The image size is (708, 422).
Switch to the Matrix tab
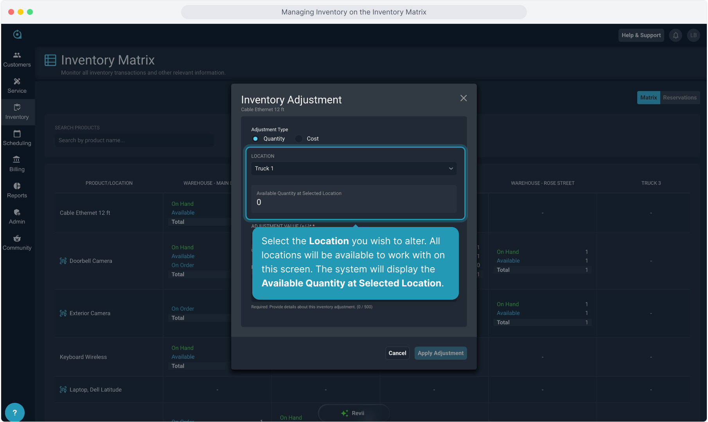tap(648, 98)
